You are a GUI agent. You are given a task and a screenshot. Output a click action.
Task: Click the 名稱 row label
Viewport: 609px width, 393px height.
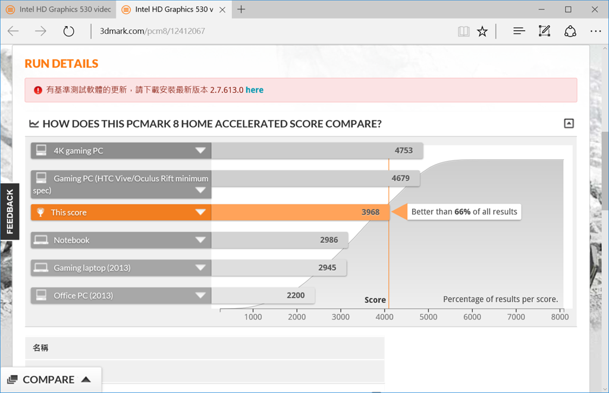(x=40, y=348)
